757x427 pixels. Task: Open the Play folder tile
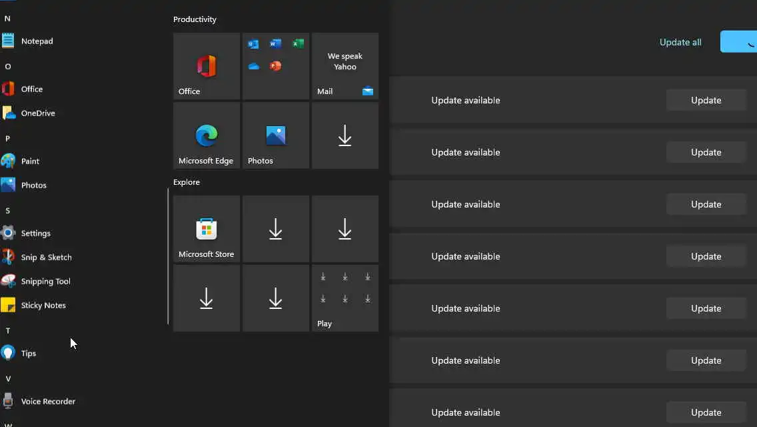(345, 298)
